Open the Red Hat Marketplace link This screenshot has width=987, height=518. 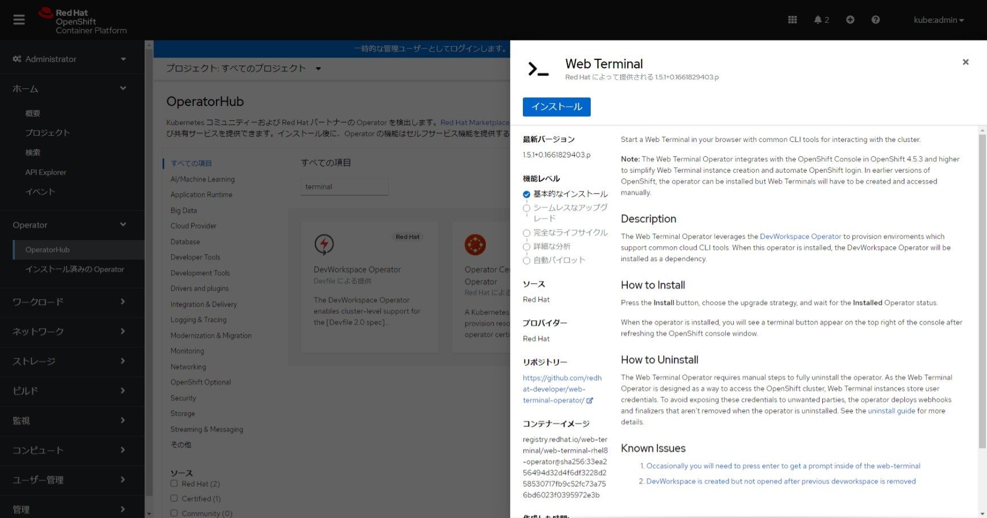point(474,123)
